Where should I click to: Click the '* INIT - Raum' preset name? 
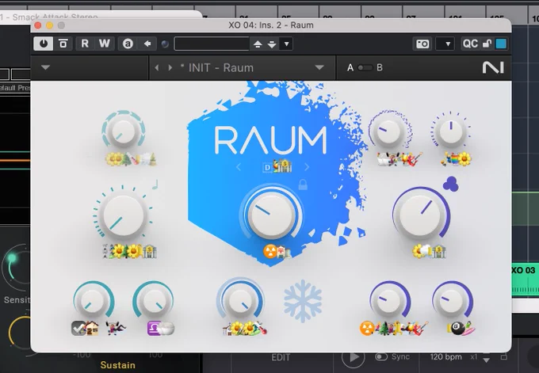(x=217, y=67)
